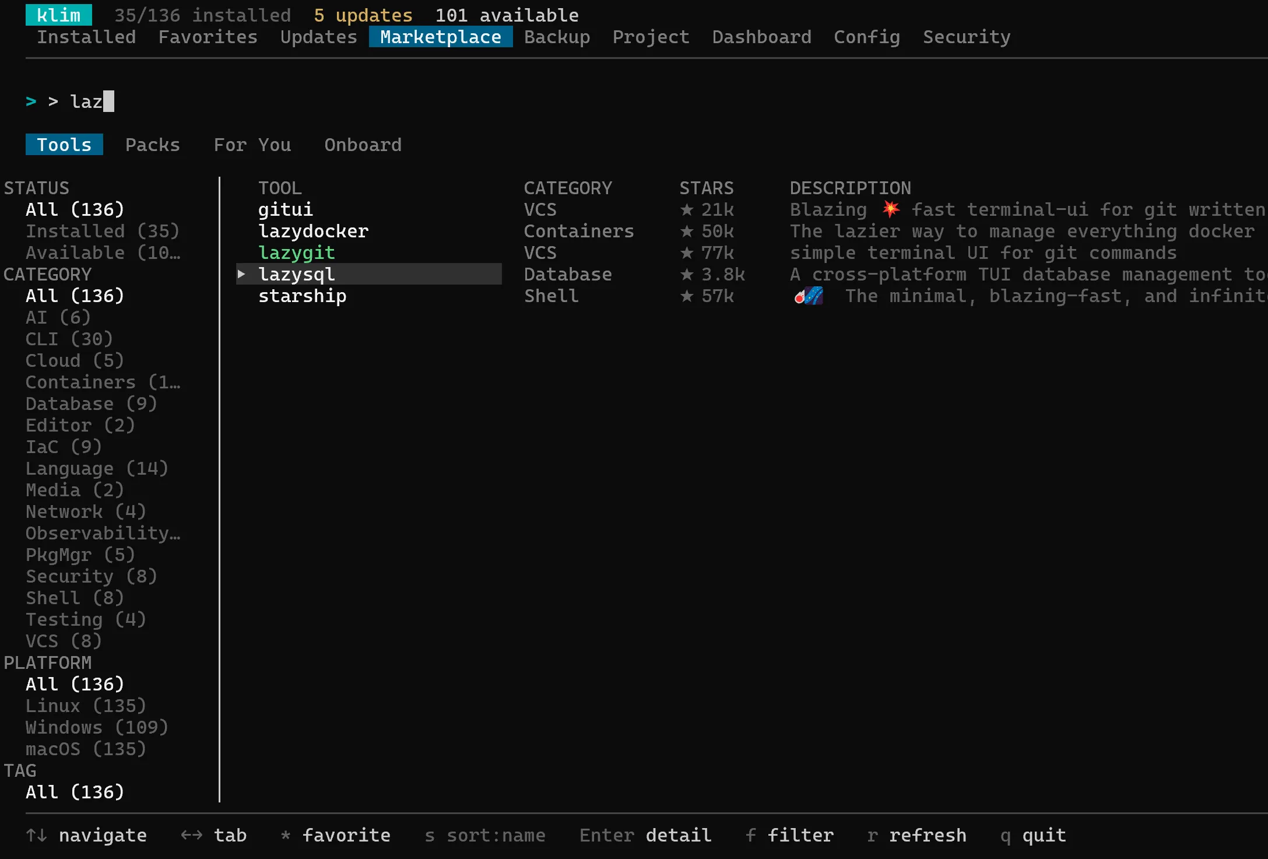Filter category by Network (4)
The image size is (1268, 859).
pyautogui.click(x=86, y=512)
